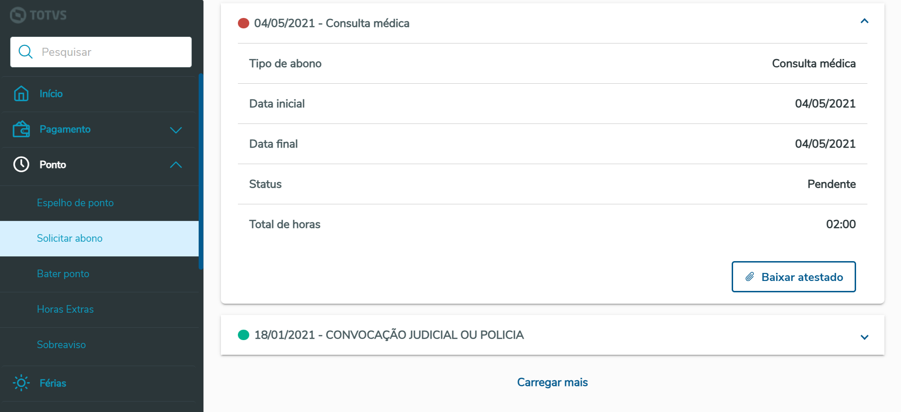Collapse the Ponto menu chevron

(x=176, y=165)
